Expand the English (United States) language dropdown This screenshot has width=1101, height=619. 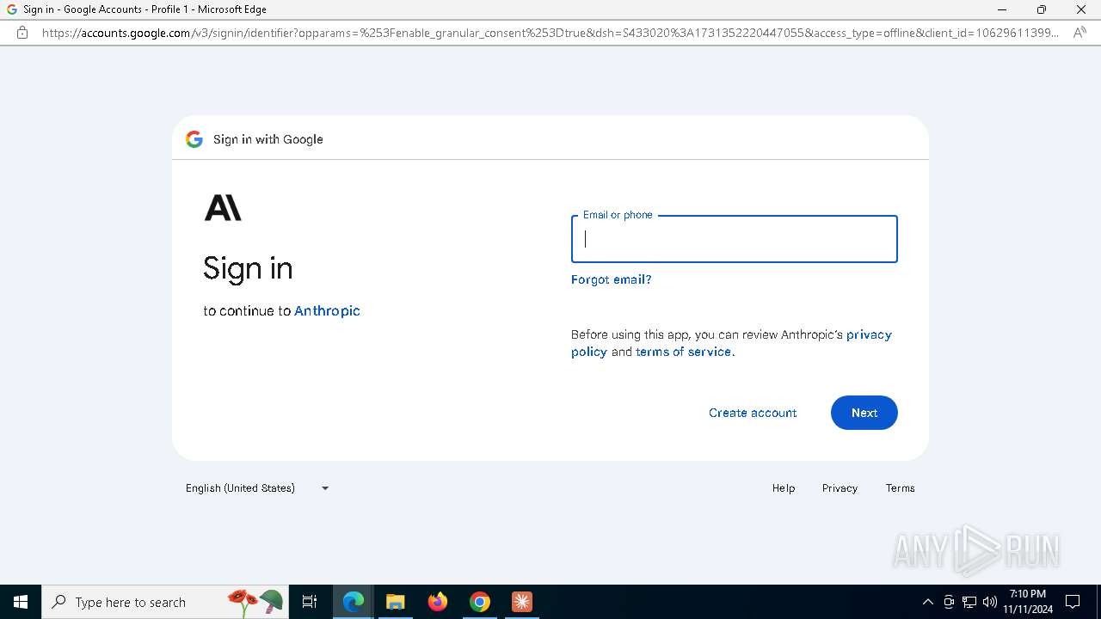click(x=257, y=487)
